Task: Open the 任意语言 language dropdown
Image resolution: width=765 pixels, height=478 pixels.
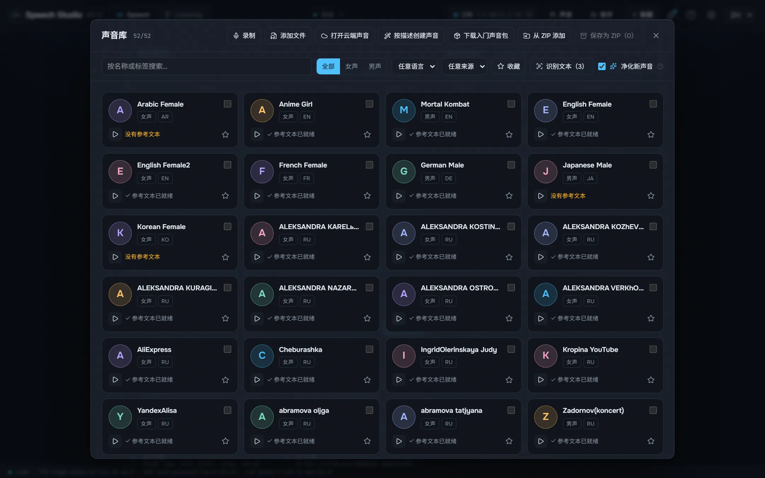Action: click(414, 67)
